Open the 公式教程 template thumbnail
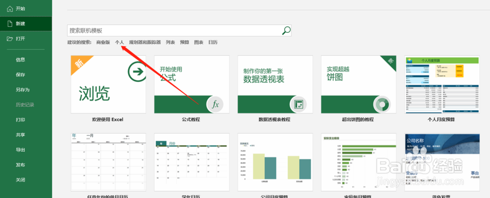This screenshot has height=198, width=490. click(x=192, y=85)
